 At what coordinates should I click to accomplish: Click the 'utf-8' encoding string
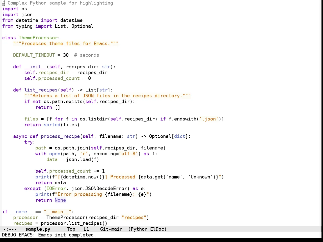point(128,154)
